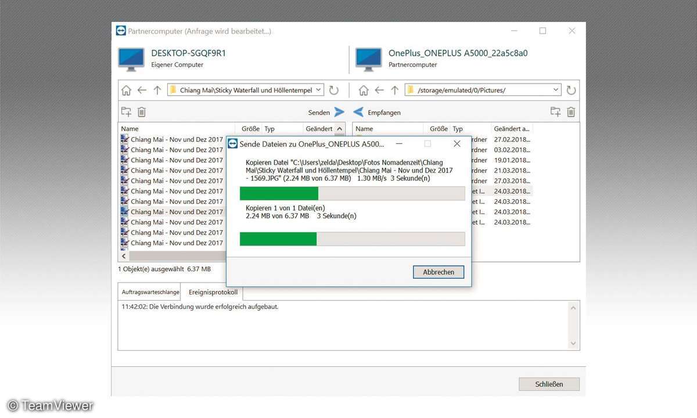The image size is (697, 418).
Task: Refresh the /storage/emulated/0/Pictures/ listing
Action: [x=571, y=90]
